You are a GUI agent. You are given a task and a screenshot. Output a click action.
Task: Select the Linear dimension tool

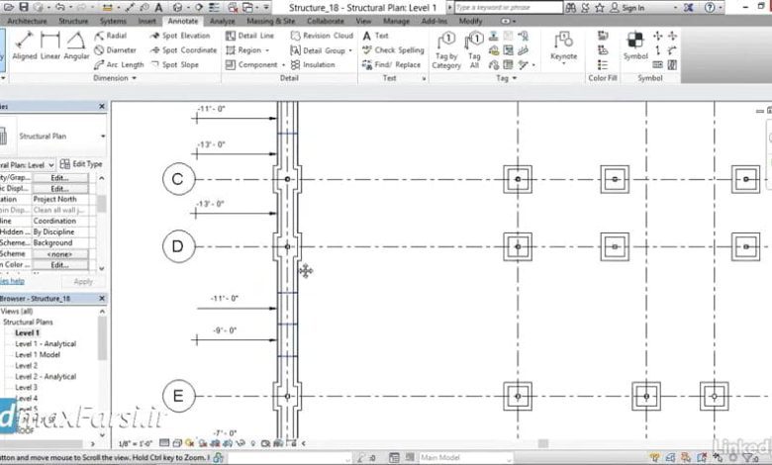point(50,46)
